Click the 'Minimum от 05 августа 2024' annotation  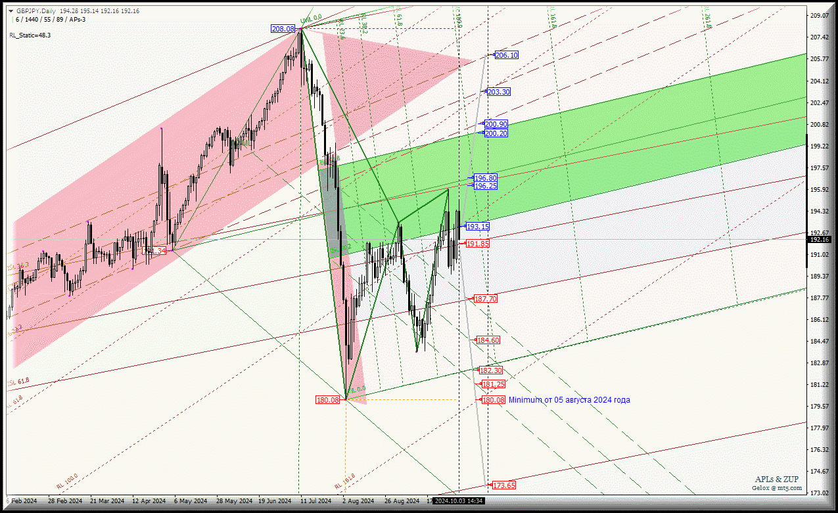pyautogui.click(x=569, y=399)
